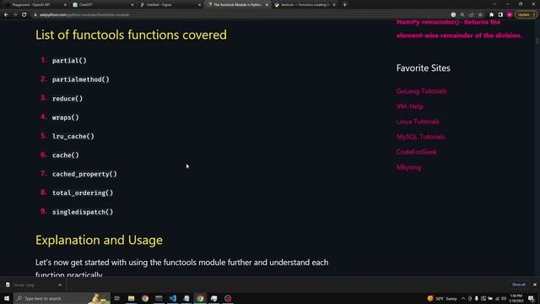Reload the page with refresh icon

click(x=24, y=15)
